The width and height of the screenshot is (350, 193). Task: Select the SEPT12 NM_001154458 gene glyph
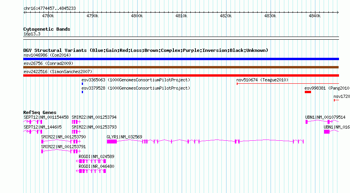33,122
